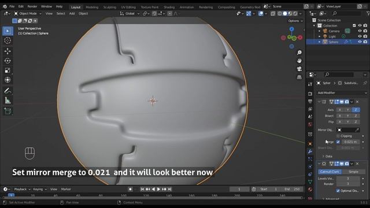Select the Rotate tool

[8, 61]
